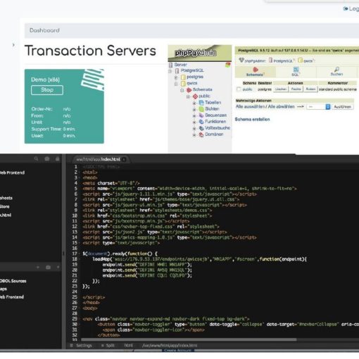Select COBOL Sources in the lower file panel
The image size is (359, 359).
[13, 281]
